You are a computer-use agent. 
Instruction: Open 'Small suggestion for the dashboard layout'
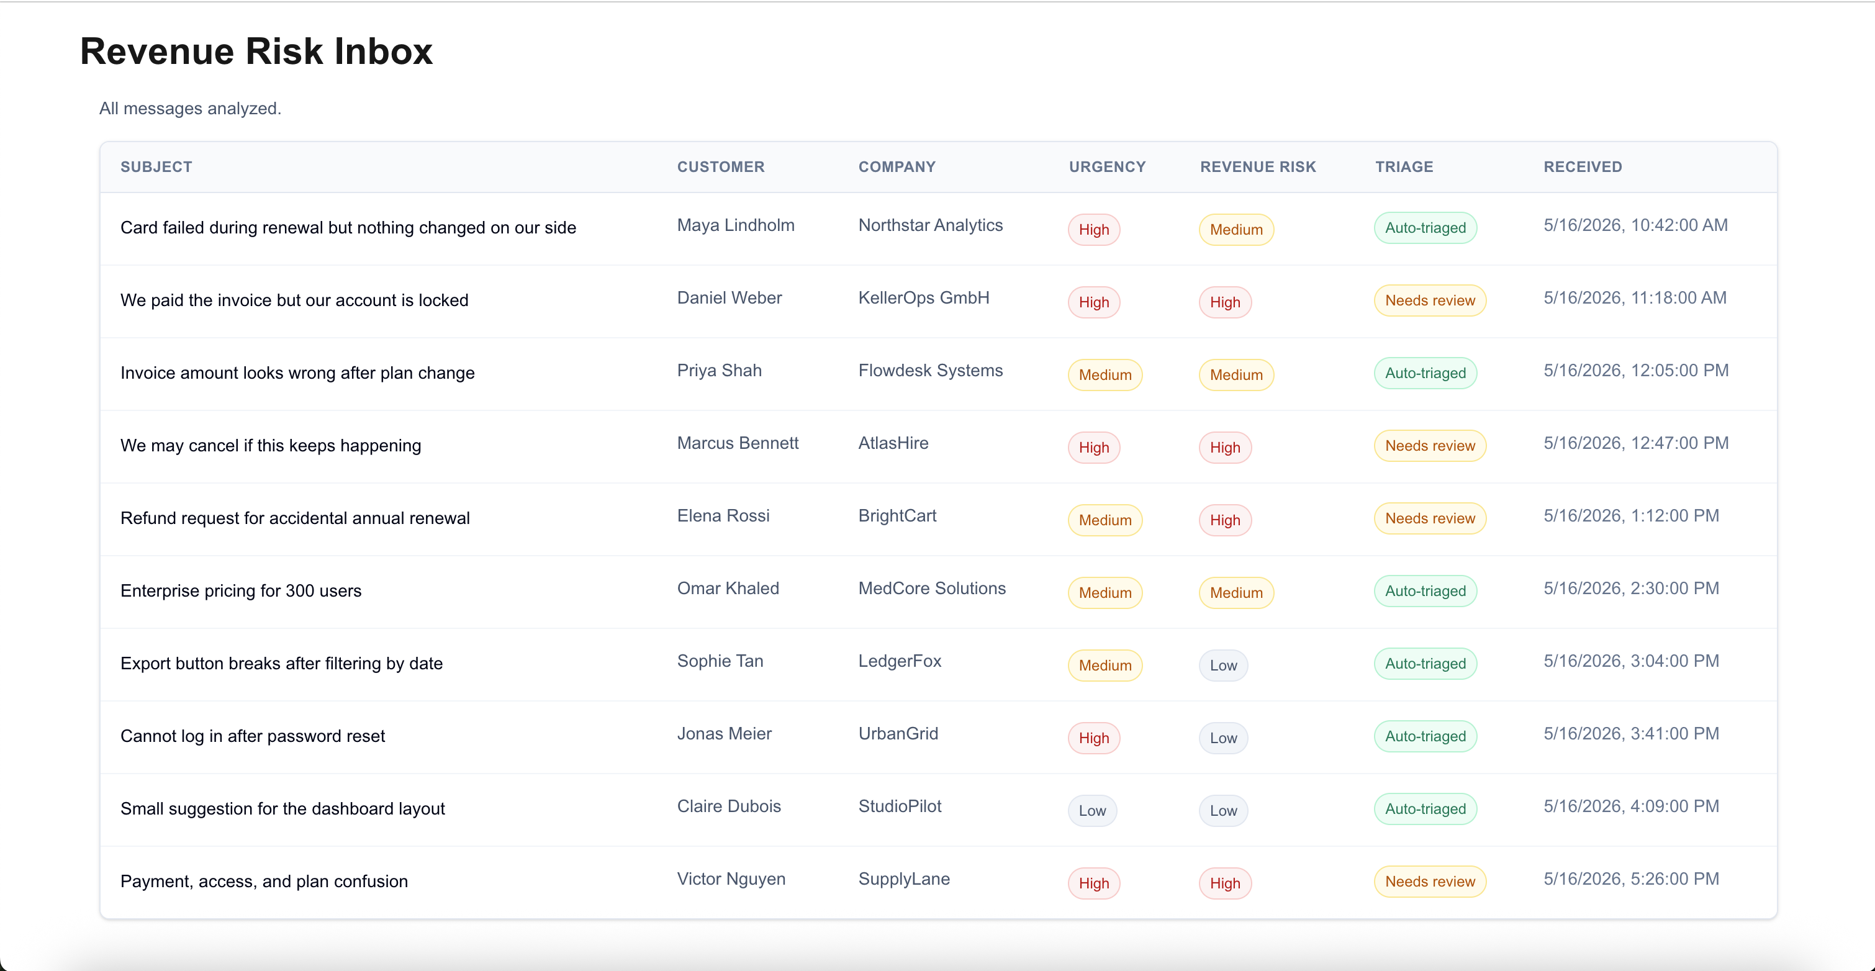tap(282, 809)
